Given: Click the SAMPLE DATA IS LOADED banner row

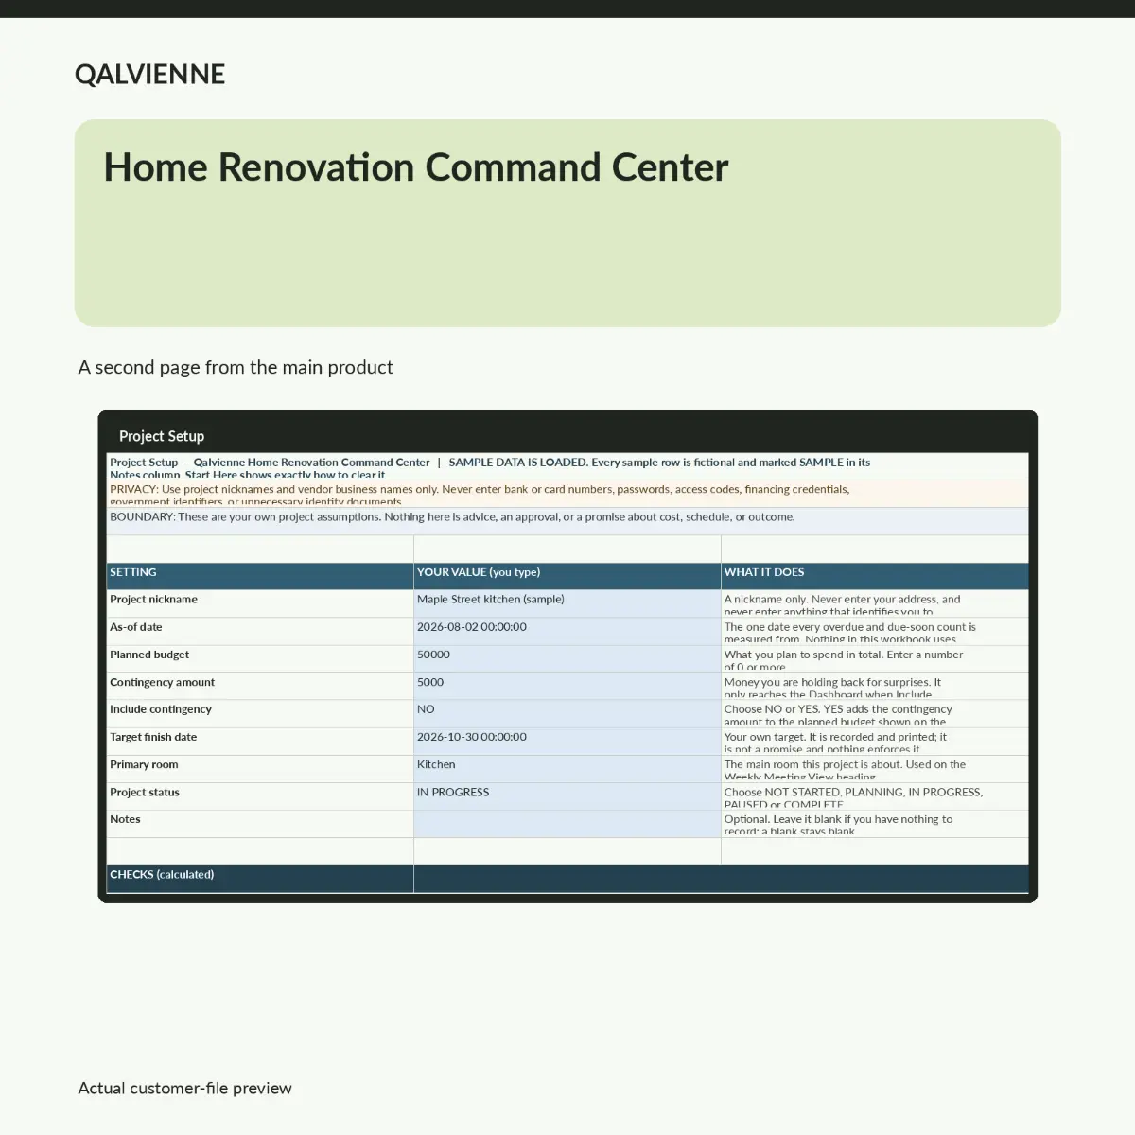Looking at the screenshot, I should click(x=567, y=466).
